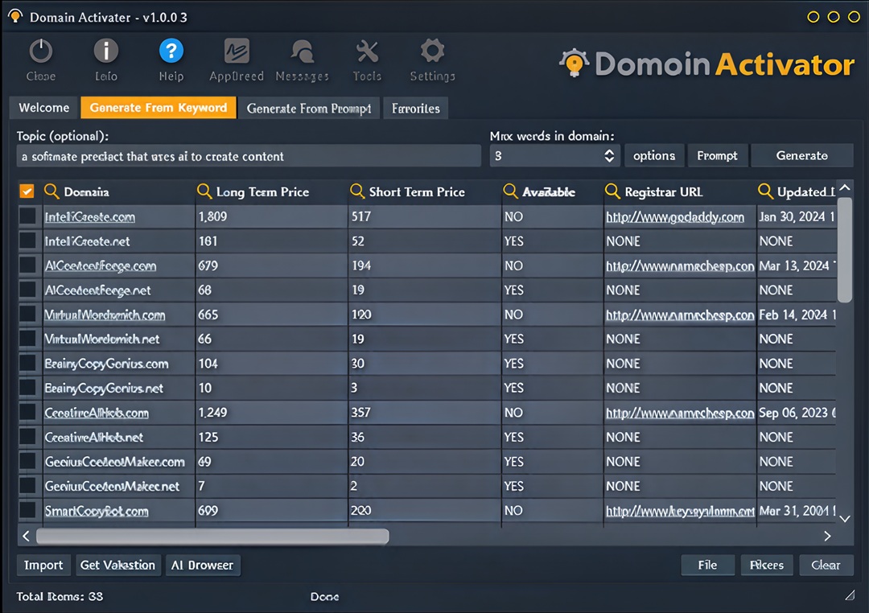Open the Favorites tab
This screenshot has width=869, height=613.
click(x=416, y=108)
